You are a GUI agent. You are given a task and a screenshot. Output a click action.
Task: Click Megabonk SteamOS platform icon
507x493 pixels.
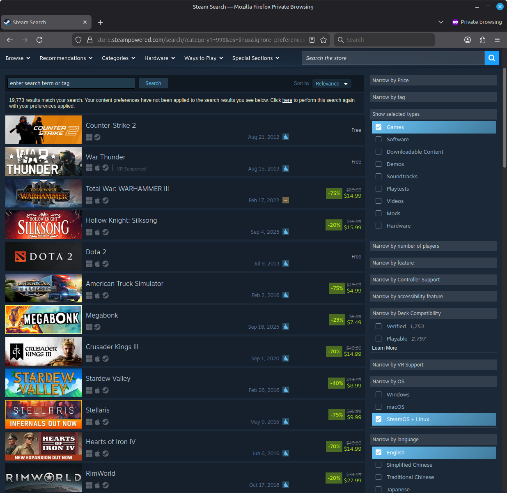point(97,327)
